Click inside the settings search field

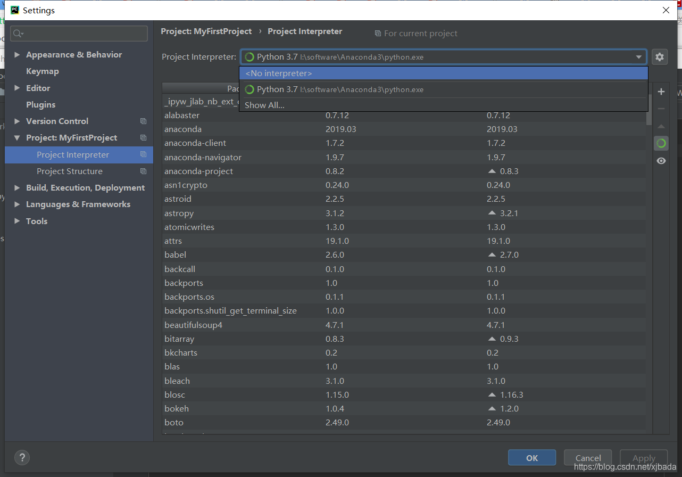point(79,34)
